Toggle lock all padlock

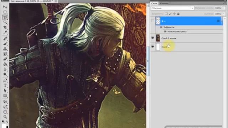pyautogui.click(x=178, y=14)
